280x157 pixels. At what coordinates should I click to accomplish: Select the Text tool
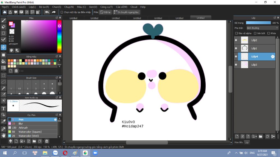(3, 108)
